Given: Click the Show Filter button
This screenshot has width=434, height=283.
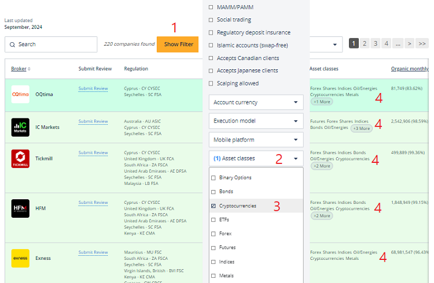Looking at the screenshot, I should point(178,44).
